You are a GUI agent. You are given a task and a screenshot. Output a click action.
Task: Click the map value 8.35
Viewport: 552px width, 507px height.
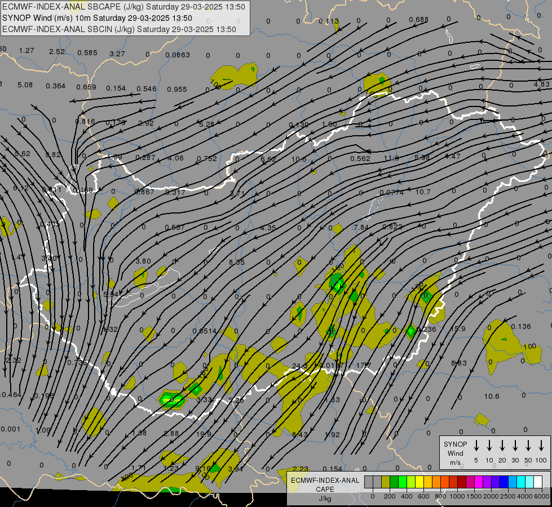click(237, 262)
